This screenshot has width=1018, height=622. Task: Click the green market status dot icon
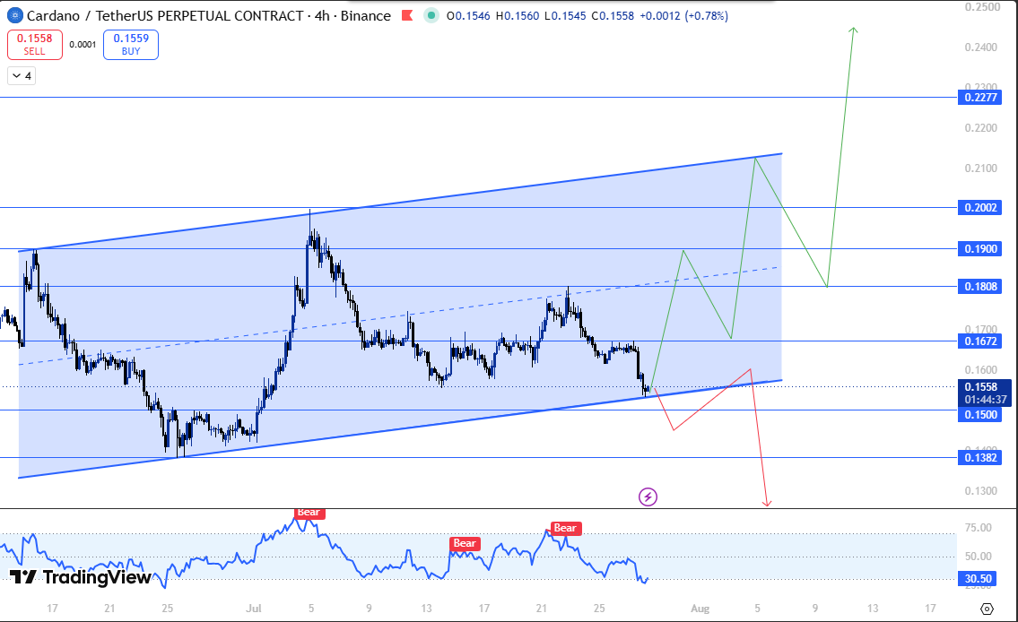431,15
